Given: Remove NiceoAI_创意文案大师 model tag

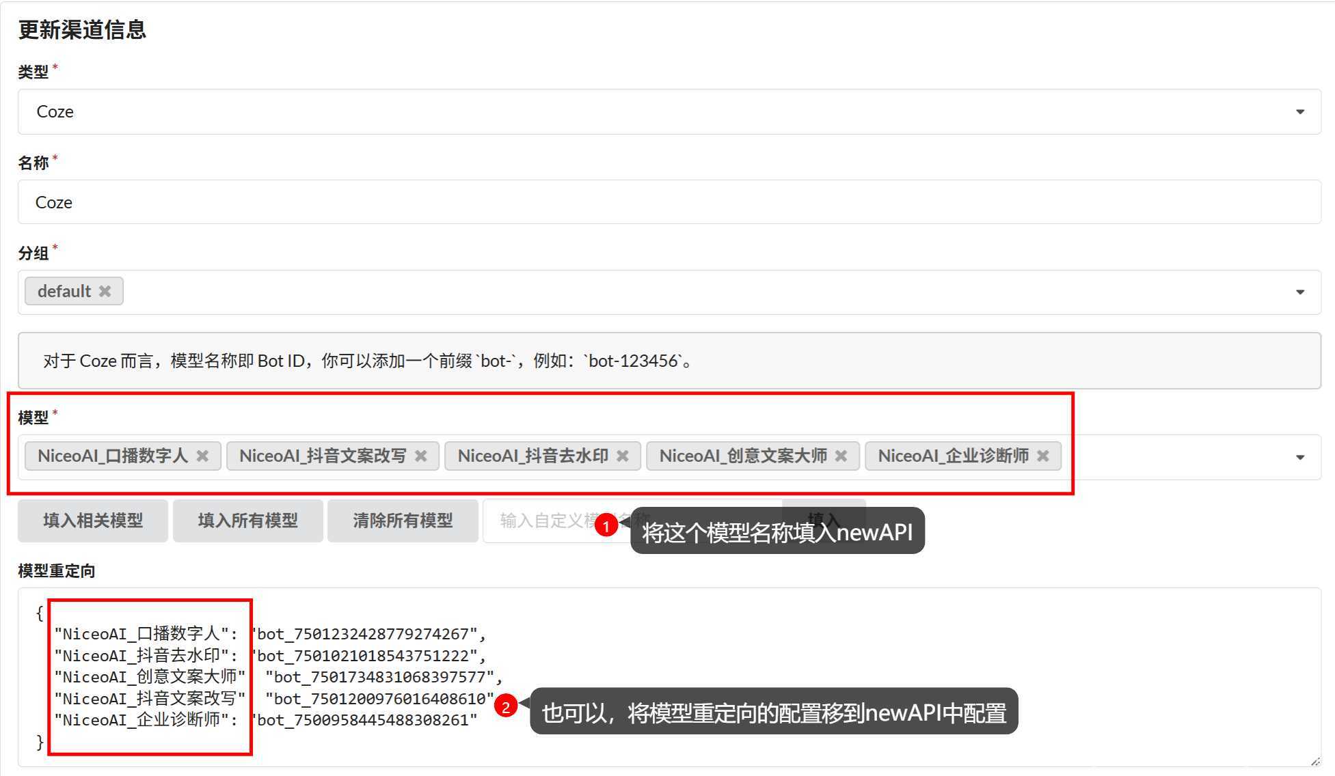Looking at the screenshot, I should pyautogui.click(x=841, y=456).
